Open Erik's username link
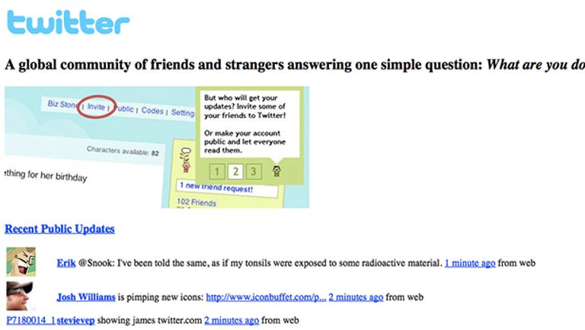The image size is (585, 330). click(66, 263)
